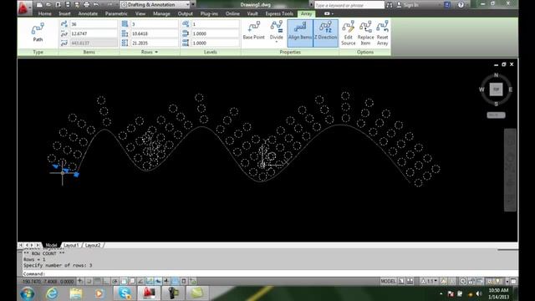This screenshot has width=535, height=301.
Task: Toggle Align Items option
Action: 300,33
